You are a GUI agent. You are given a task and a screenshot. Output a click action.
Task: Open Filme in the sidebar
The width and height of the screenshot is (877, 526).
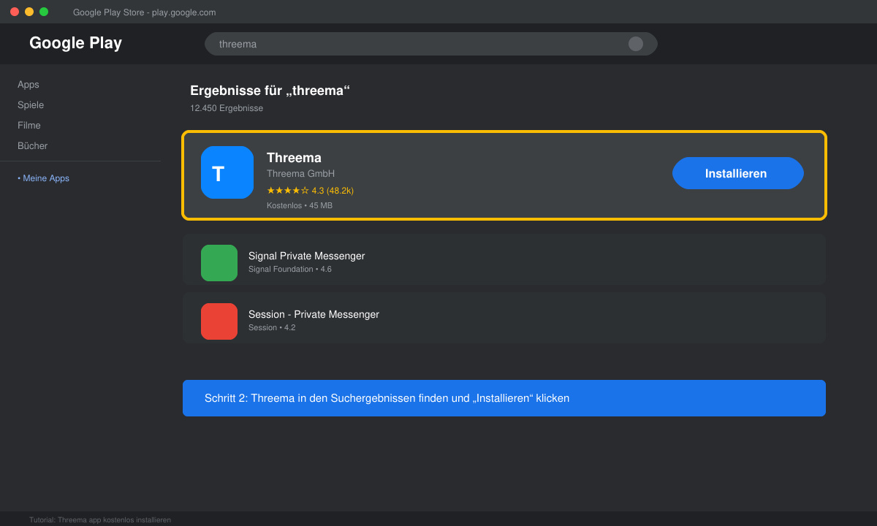click(29, 126)
